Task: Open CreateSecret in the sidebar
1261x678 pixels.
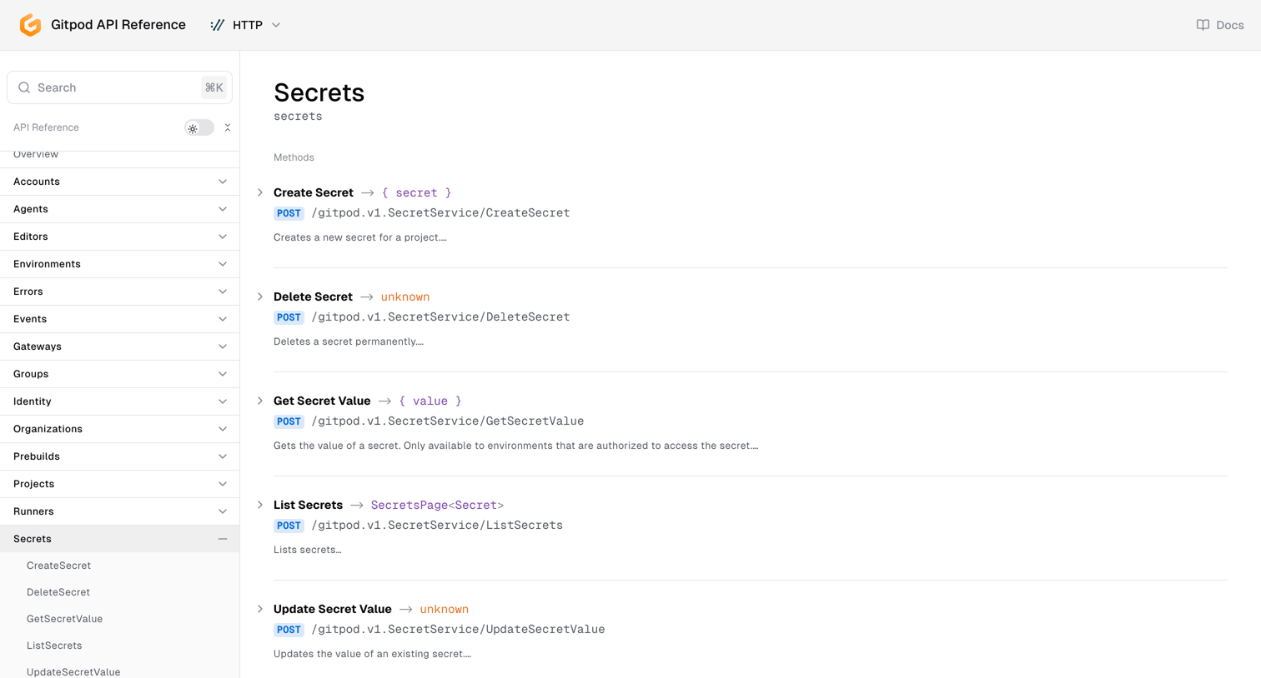Action: point(58,566)
